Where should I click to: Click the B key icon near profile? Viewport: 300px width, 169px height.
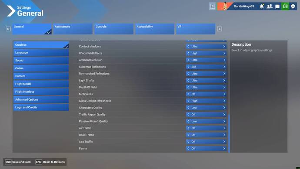pyautogui.click(x=212, y=7)
